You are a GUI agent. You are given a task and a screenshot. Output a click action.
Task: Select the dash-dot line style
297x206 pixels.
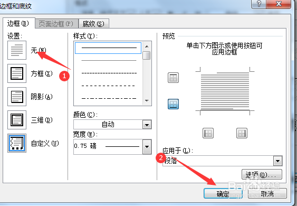tap(109, 98)
